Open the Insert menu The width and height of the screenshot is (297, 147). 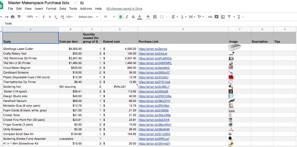39,9
